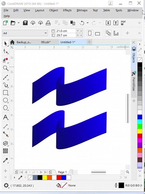145x194 pixels.
Task: Click the cloud upload icon
Action: click(40, 23)
